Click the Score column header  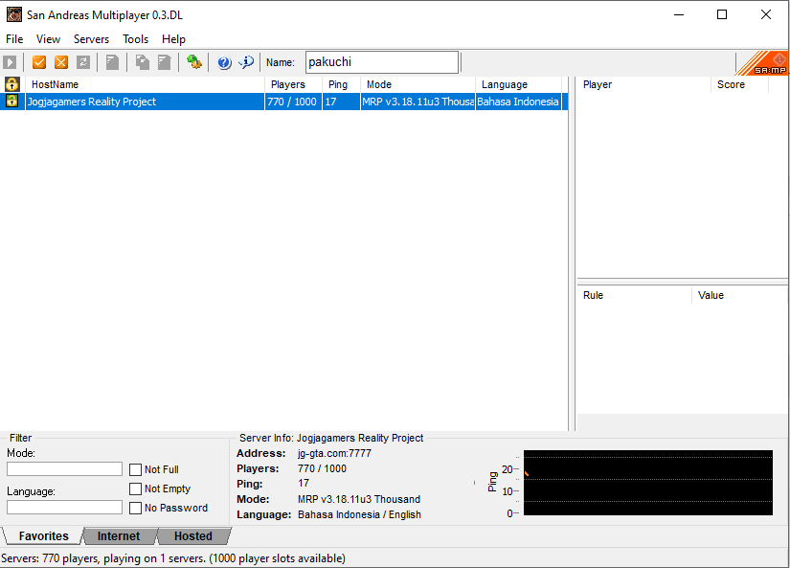[x=739, y=84]
